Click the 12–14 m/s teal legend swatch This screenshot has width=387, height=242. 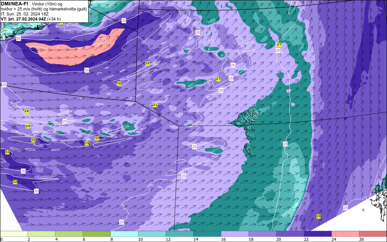(180, 234)
